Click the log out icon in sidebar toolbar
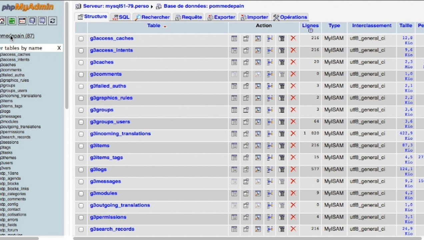 pos(12,21)
